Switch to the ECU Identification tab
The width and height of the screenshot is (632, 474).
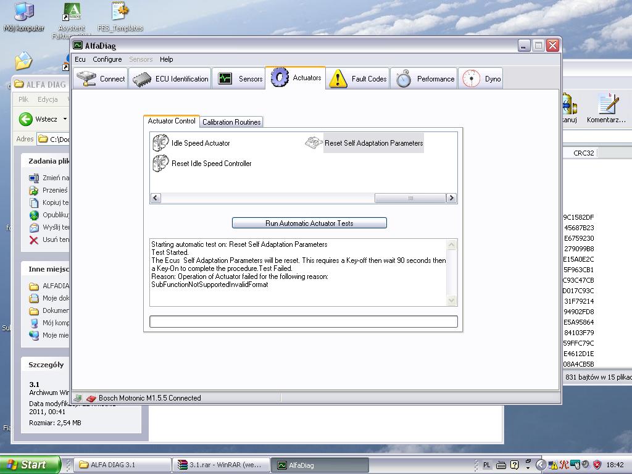170,78
